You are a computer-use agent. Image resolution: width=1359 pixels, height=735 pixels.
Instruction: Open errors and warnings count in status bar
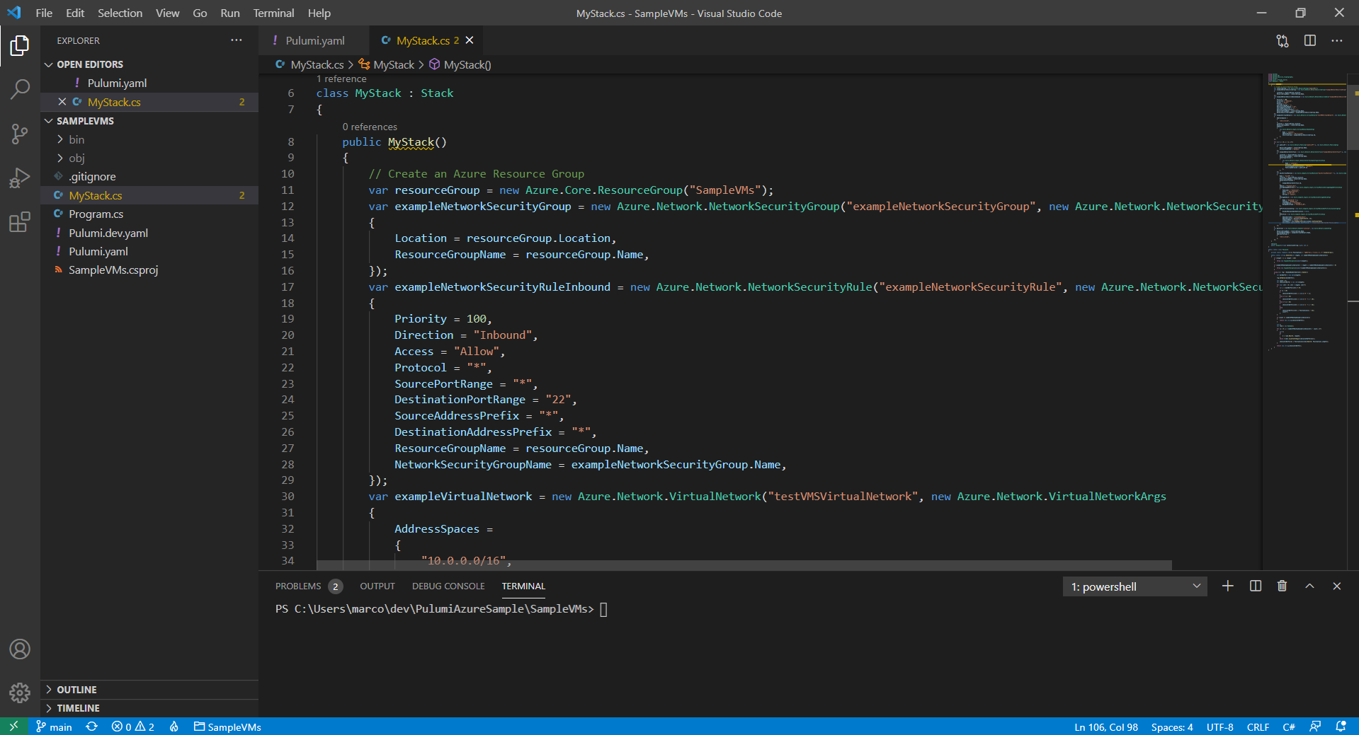click(x=132, y=727)
